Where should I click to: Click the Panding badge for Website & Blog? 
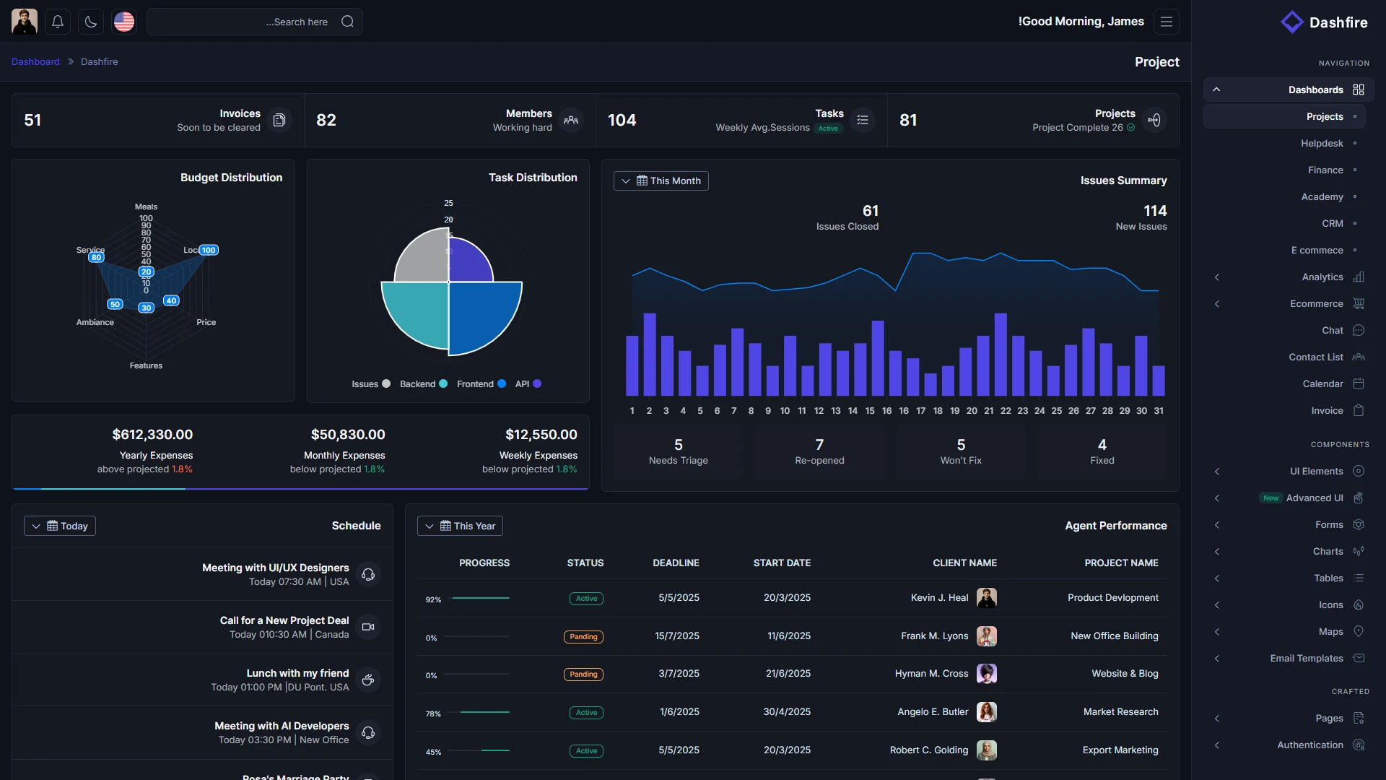tap(583, 675)
